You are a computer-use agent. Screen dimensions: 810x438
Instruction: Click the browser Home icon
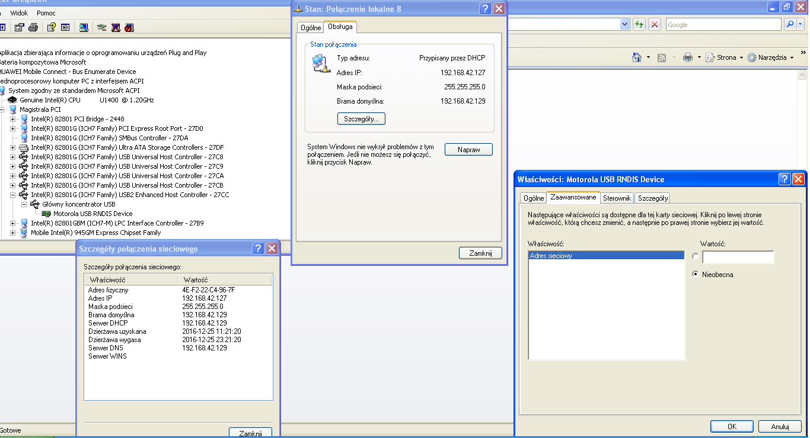637,57
